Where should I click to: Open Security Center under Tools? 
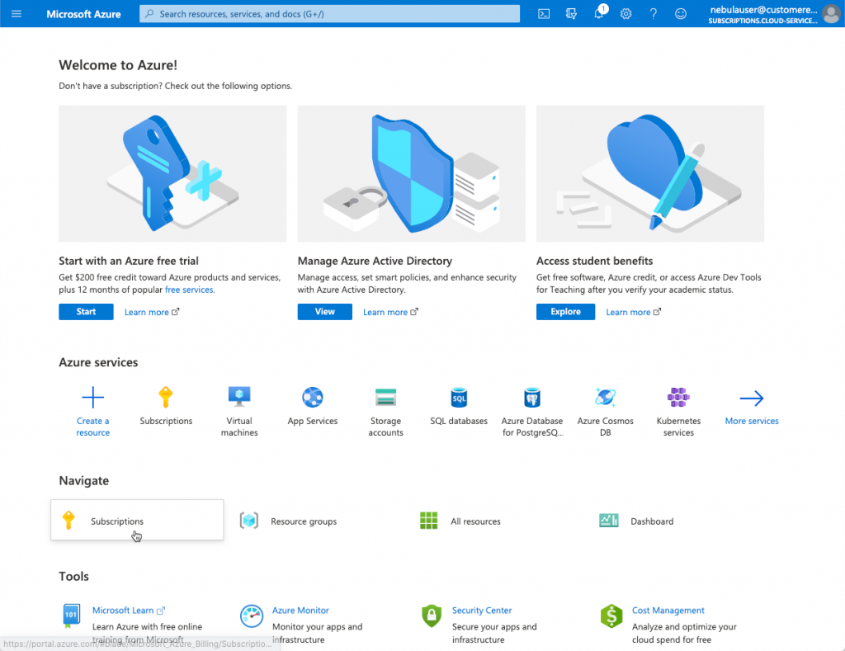pos(482,610)
